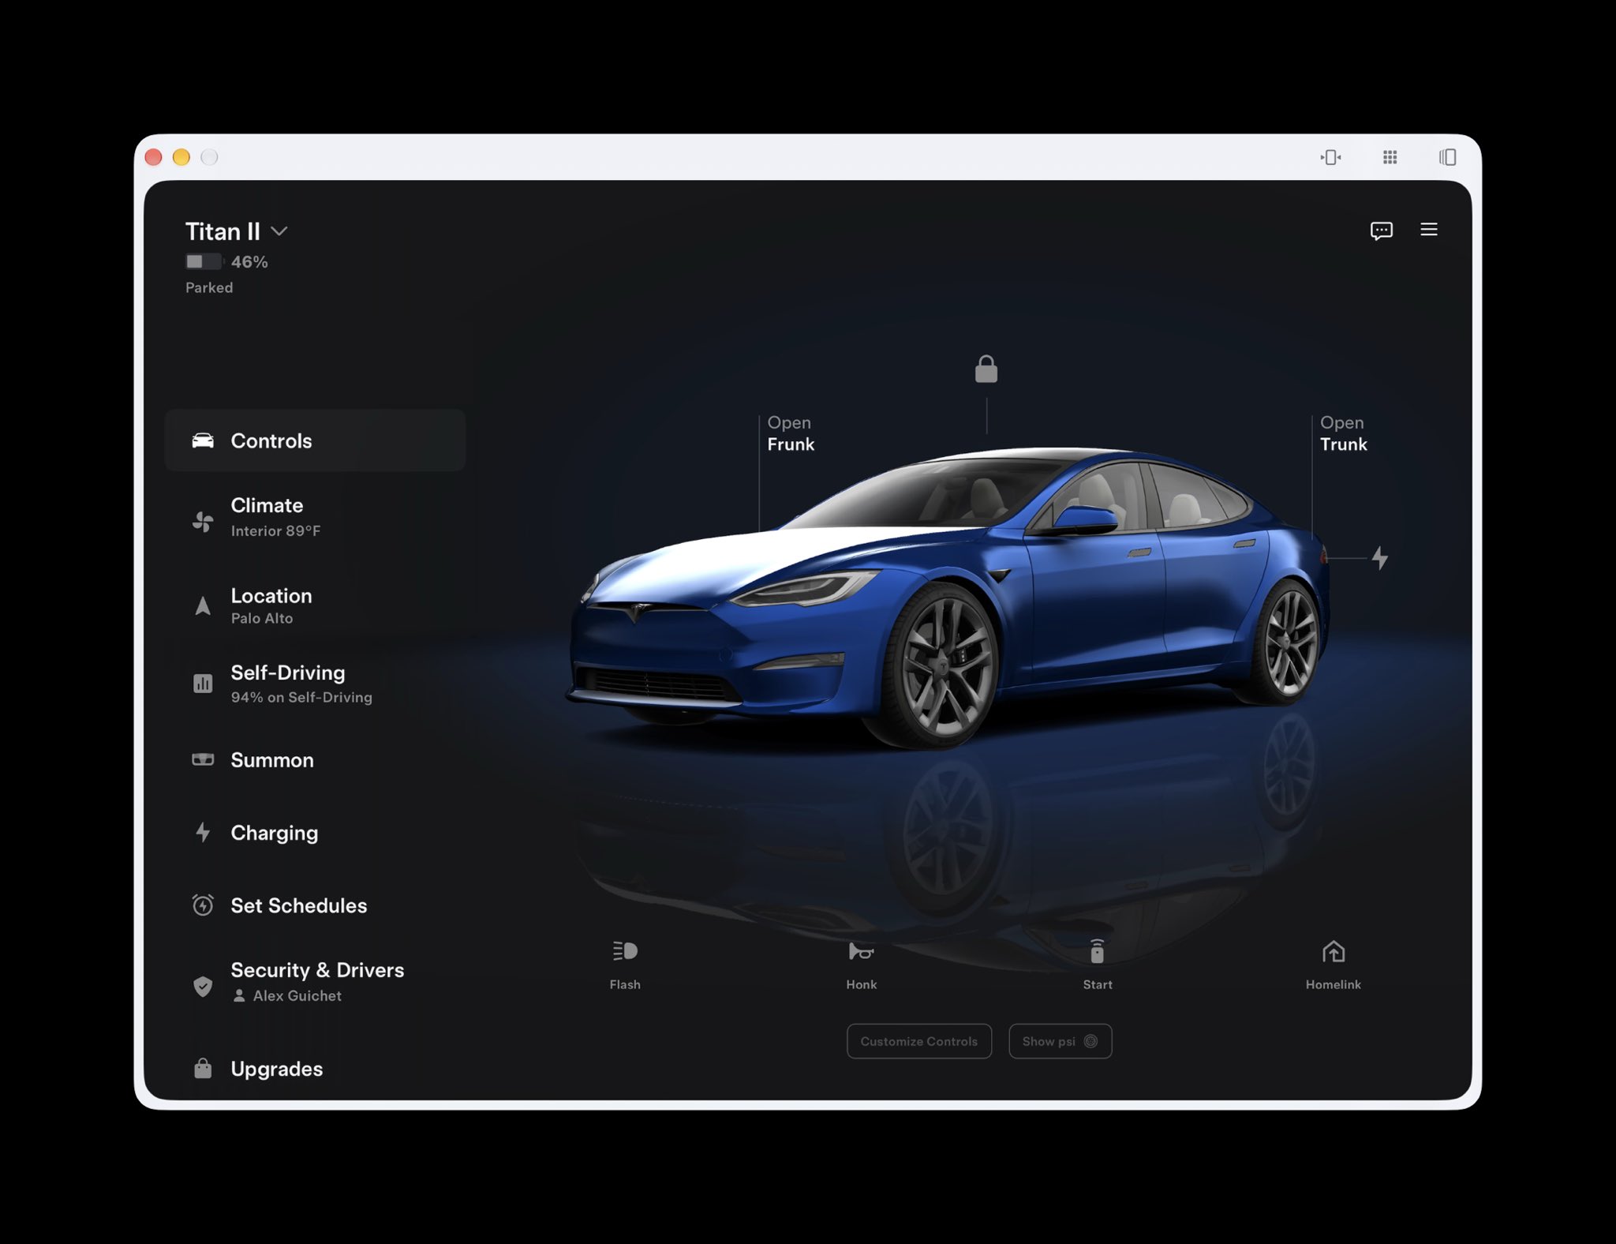Flash the headlights
The height and width of the screenshot is (1244, 1616).
(x=625, y=965)
